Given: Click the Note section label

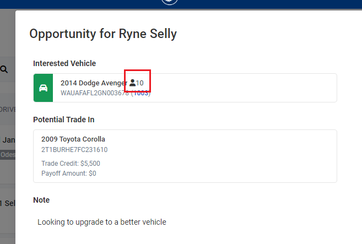Looking at the screenshot, I should coord(41,200).
